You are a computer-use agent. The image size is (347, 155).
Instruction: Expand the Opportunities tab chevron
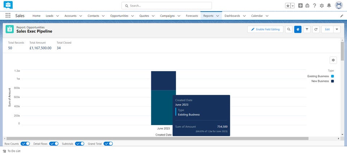click(x=132, y=16)
